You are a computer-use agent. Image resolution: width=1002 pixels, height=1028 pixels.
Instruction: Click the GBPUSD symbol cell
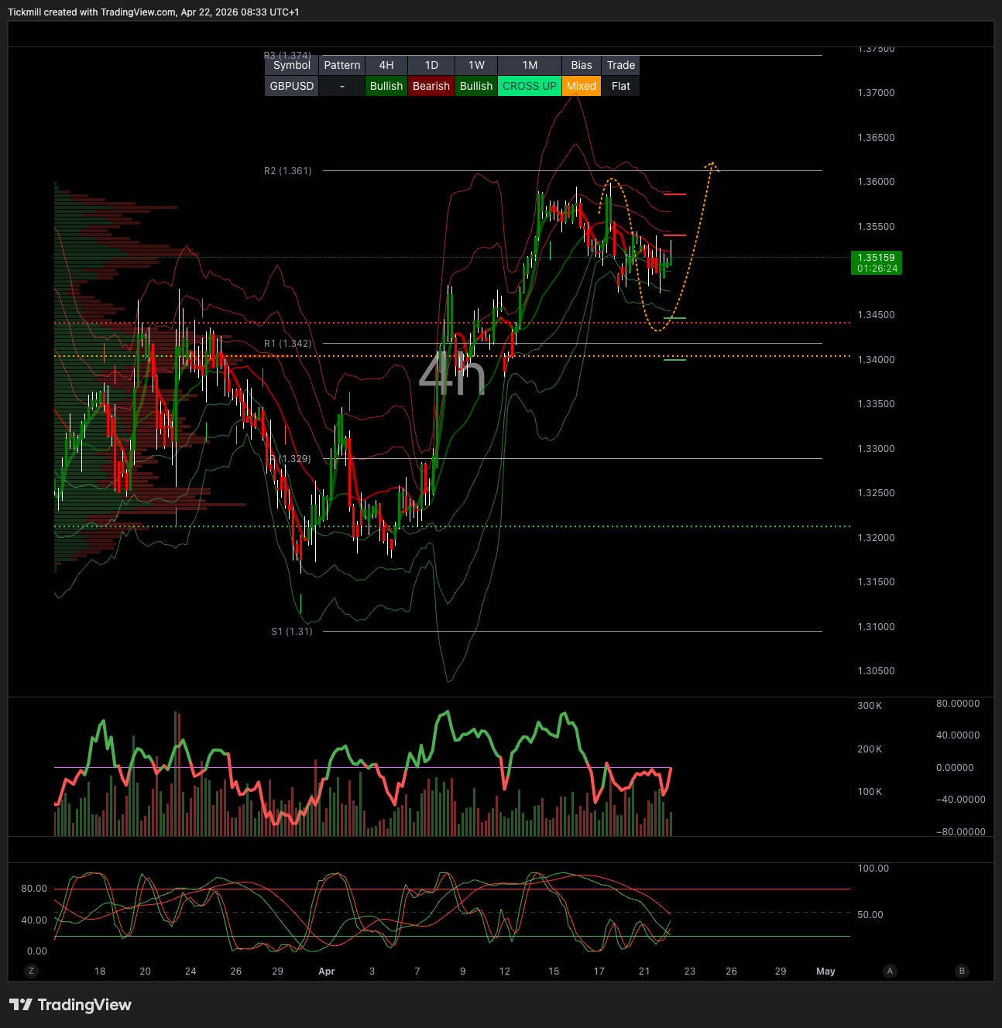292,86
